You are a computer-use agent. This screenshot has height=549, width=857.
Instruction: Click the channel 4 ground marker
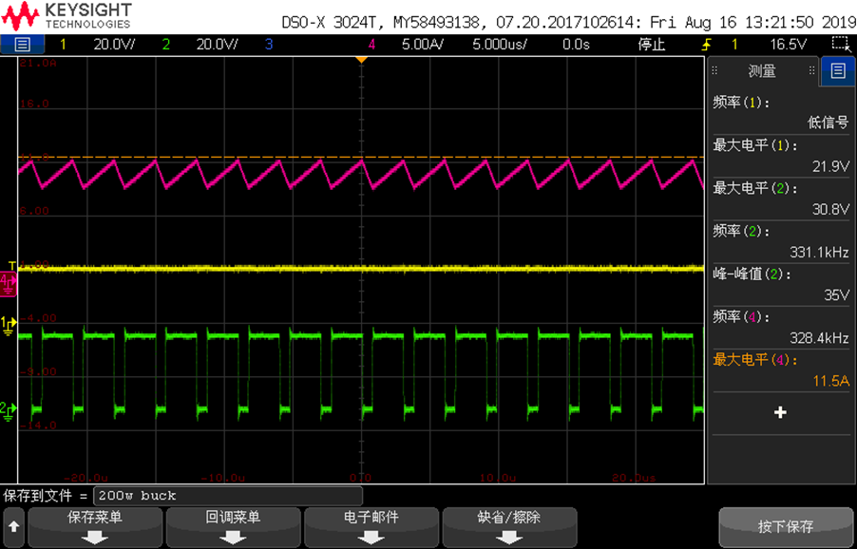pos(9,285)
